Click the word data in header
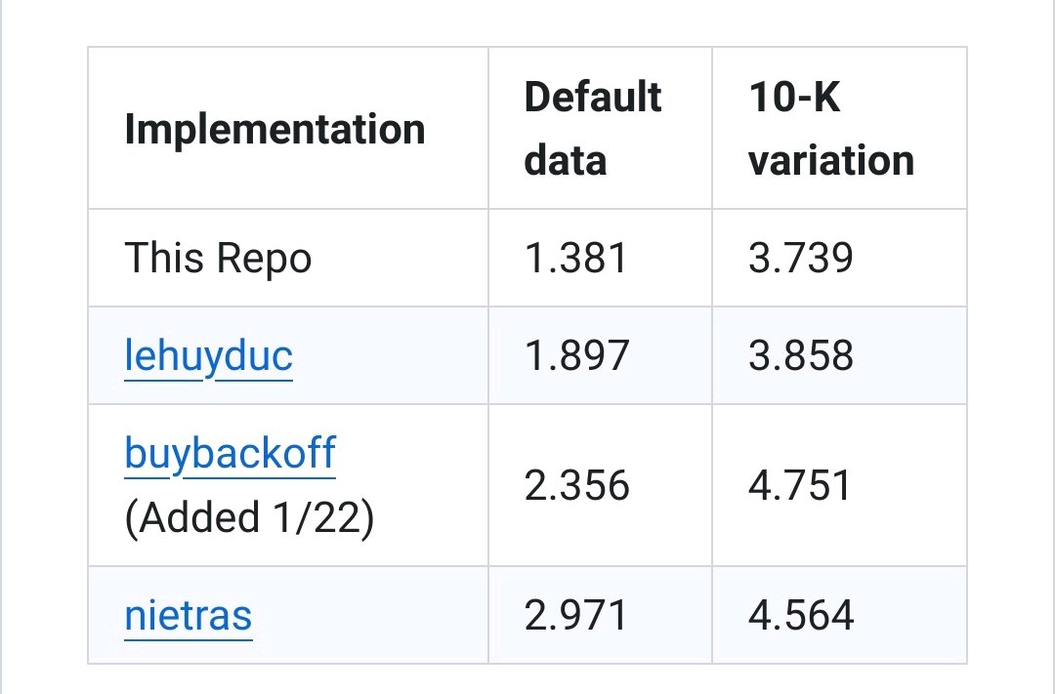Viewport: 1055px width, 694px height. pyautogui.click(x=566, y=161)
